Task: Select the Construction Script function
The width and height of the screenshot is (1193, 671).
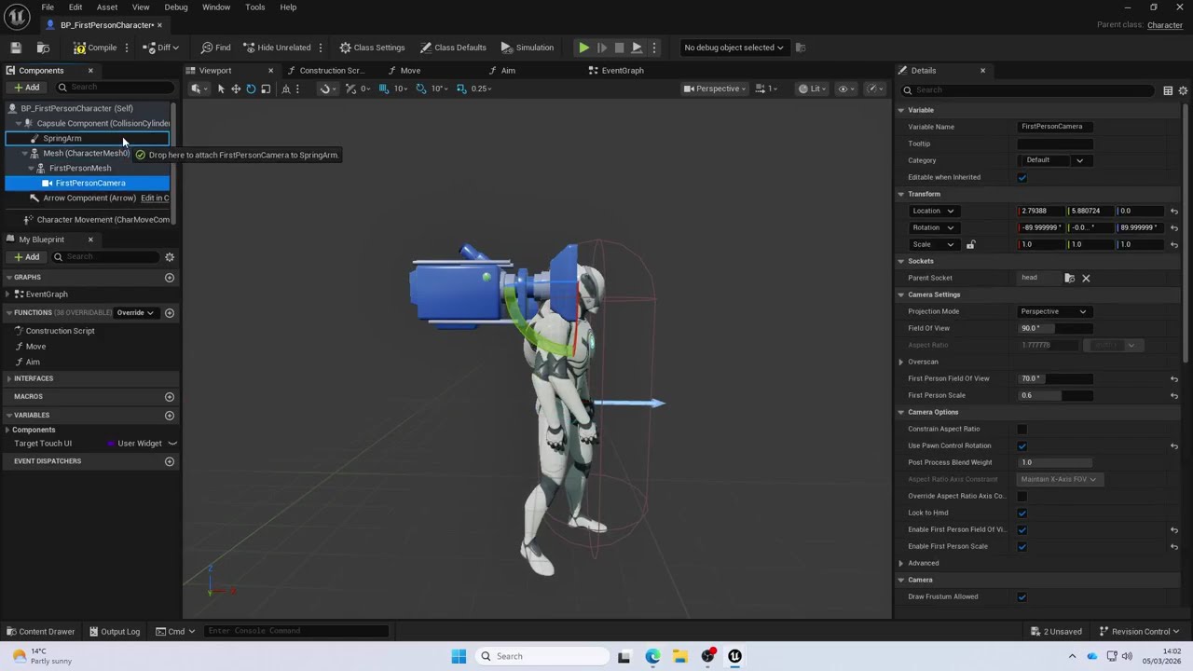Action: point(60,331)
